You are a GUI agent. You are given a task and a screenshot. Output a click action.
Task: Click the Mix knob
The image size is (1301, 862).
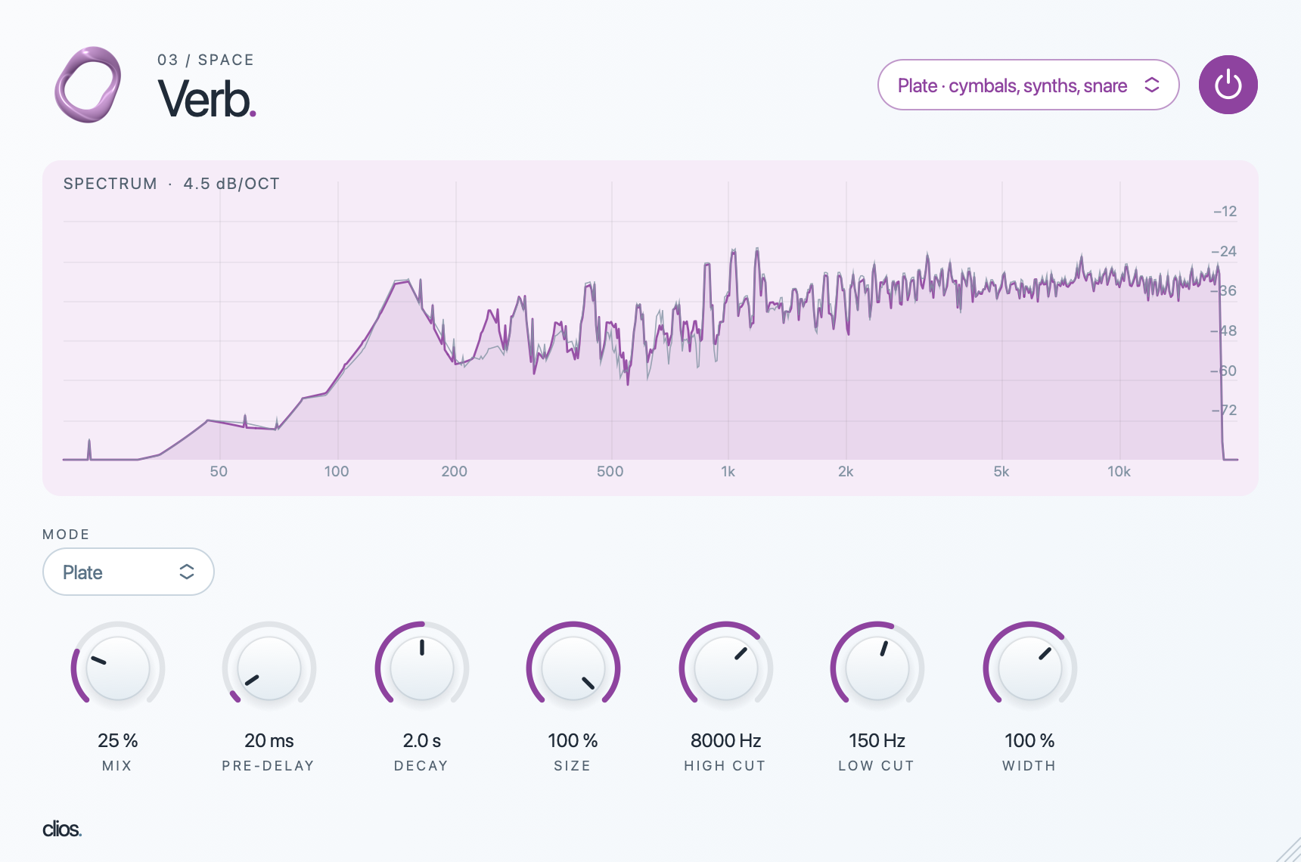(118, 668)
